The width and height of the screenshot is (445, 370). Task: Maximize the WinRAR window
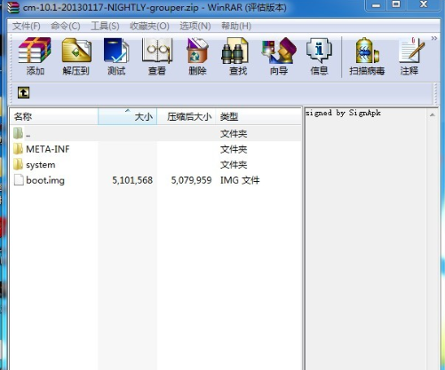pyautogui.click(x=396, y=4)
